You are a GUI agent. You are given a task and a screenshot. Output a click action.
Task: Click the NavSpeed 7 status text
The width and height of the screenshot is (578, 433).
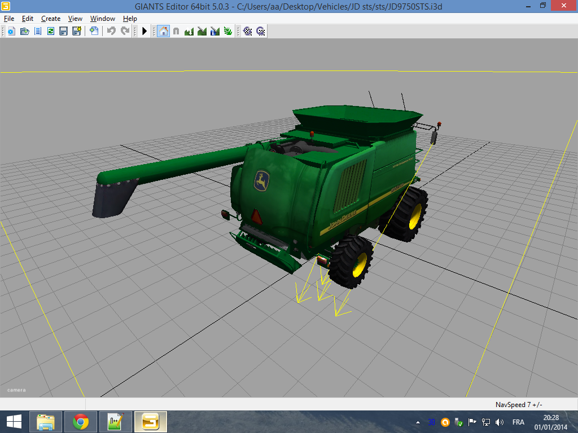click(518, 405)
